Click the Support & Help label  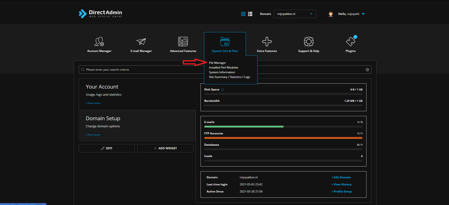click(x=309, y=51)
